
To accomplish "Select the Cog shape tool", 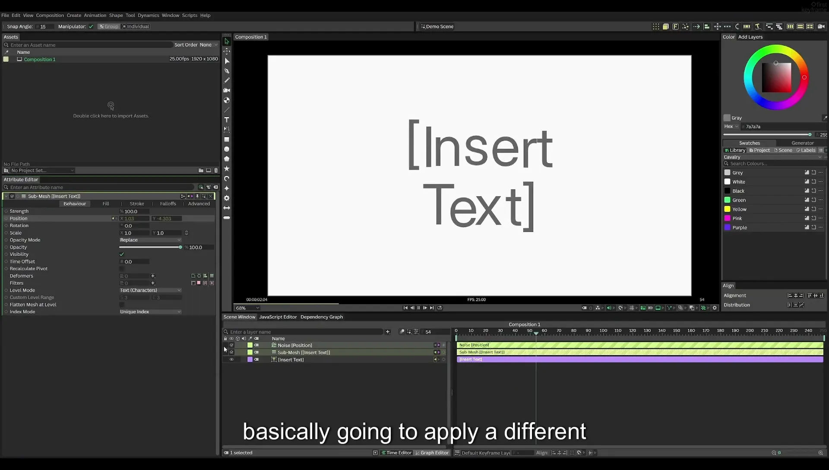I will pyautogui.click(x=227, y=198).
